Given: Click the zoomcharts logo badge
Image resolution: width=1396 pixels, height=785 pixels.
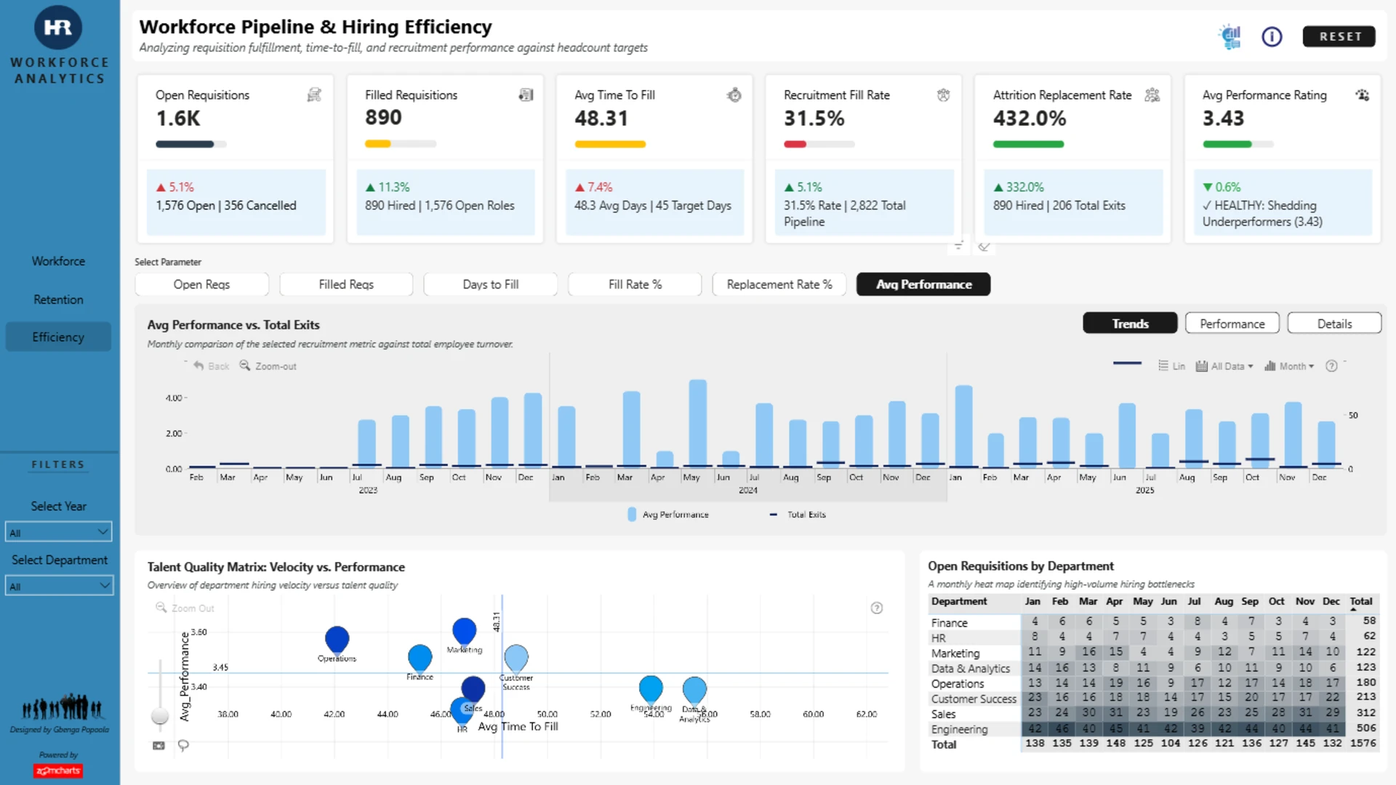Looking at the screenshot, I should [x=58, y=770].
